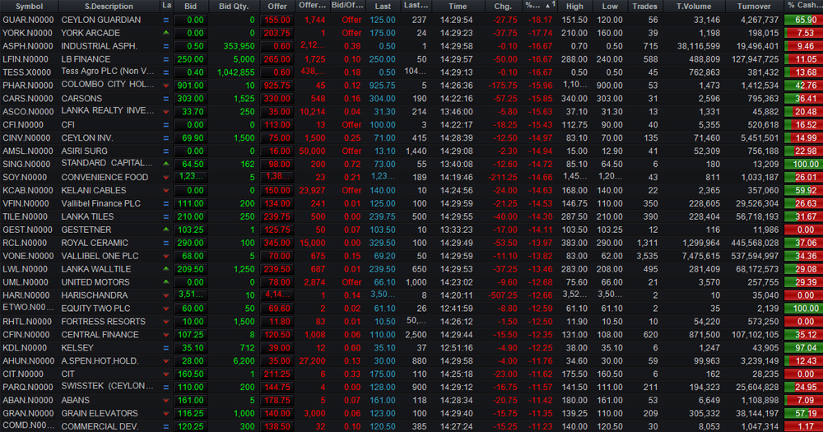The image size is (823, 432).
Task: Click offer price 330.00 for CARSONS
Action: point(277,99)
